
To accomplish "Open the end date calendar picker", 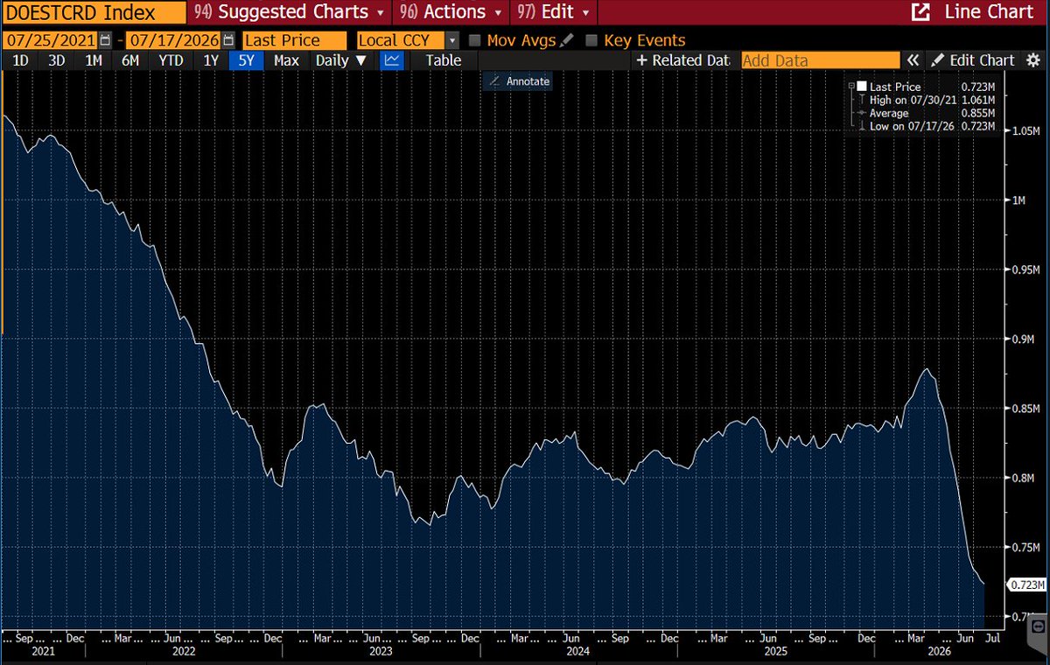I will 228,40.
